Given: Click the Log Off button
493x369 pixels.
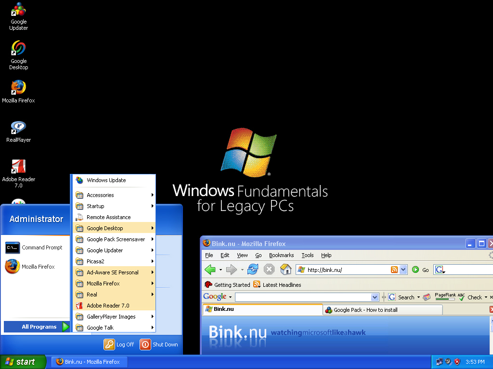Looking at the screenshot, I should coord(119,344).
